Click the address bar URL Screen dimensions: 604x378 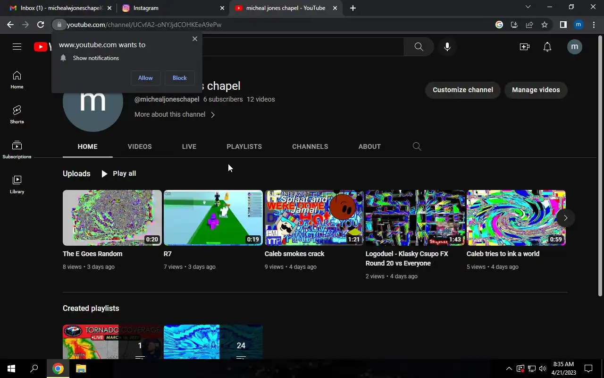pyautogui.click(x=144, y=25)
